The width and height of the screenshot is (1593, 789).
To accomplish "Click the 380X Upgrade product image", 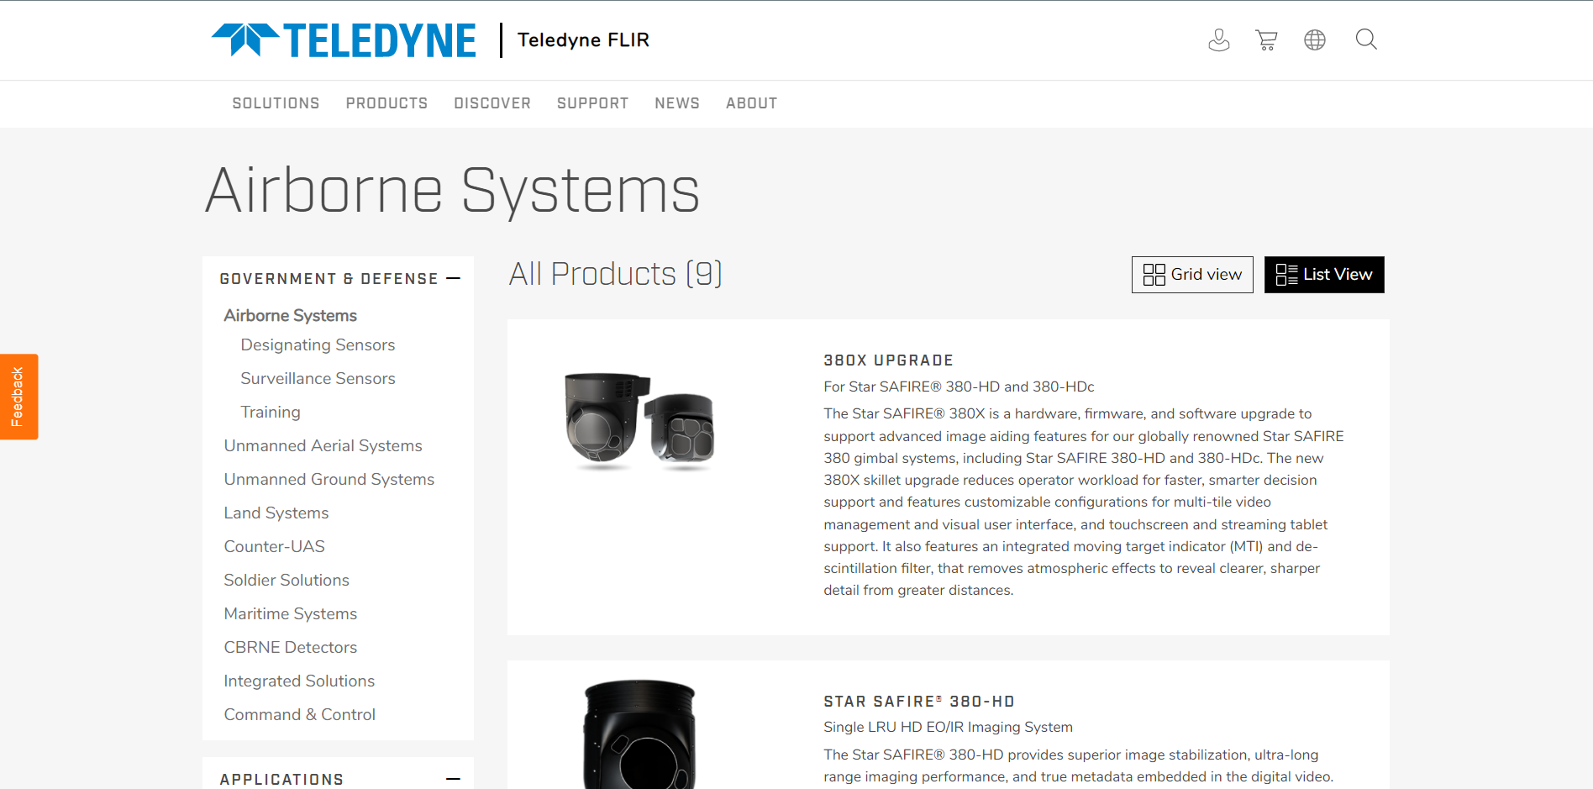I will pyautogui.click(x=639, y=420).
